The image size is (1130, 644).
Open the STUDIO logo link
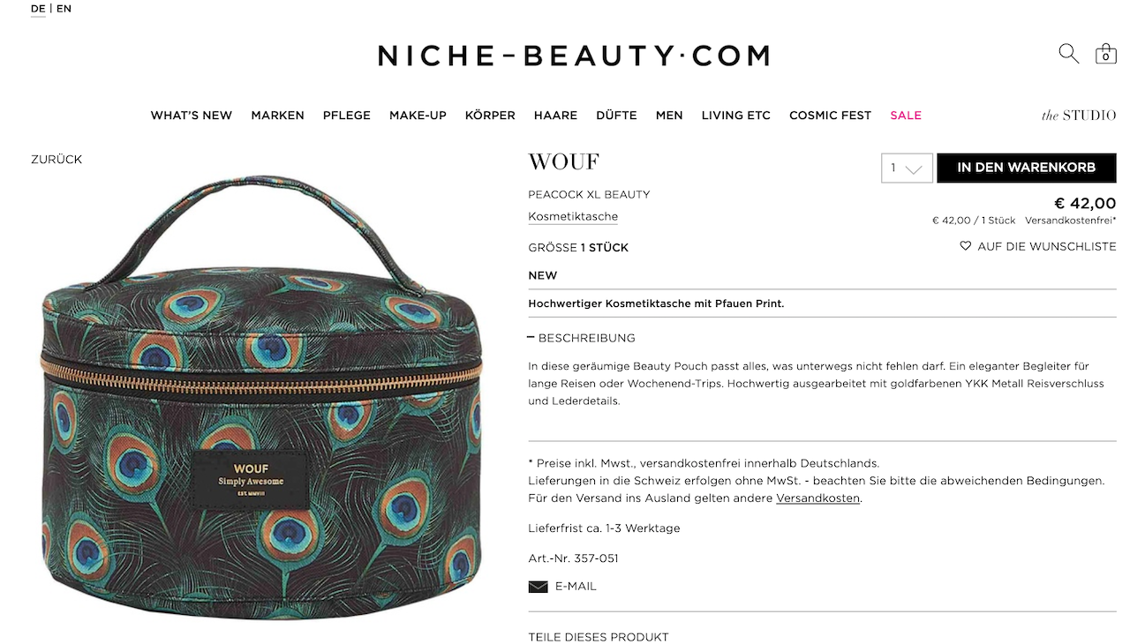coord(1079,116)
